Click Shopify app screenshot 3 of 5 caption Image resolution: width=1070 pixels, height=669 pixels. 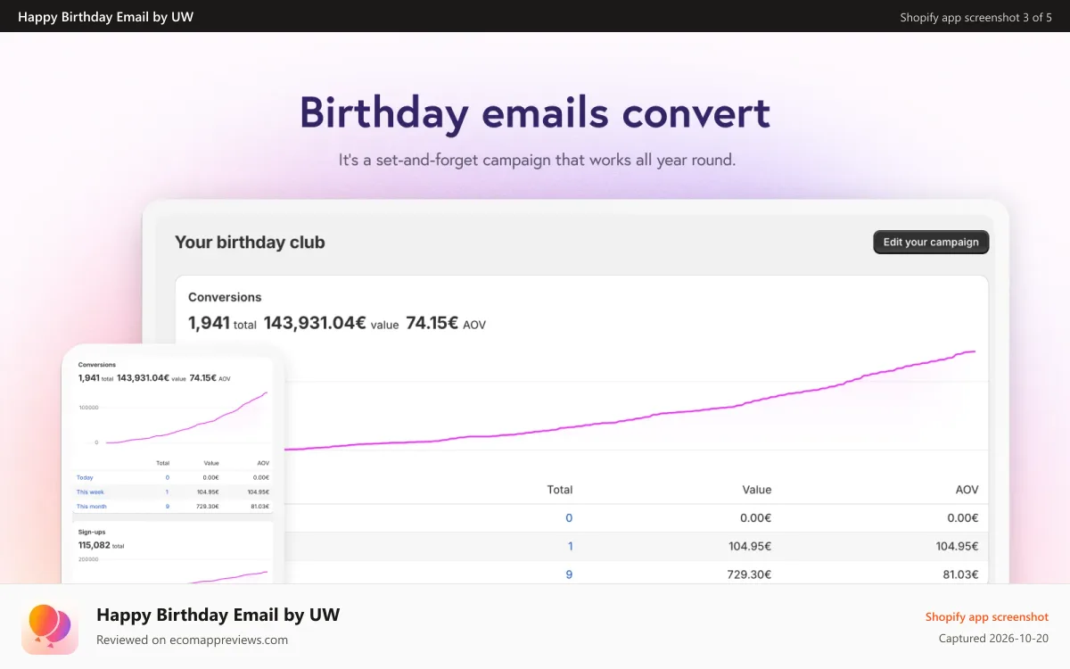pos(975,17)
